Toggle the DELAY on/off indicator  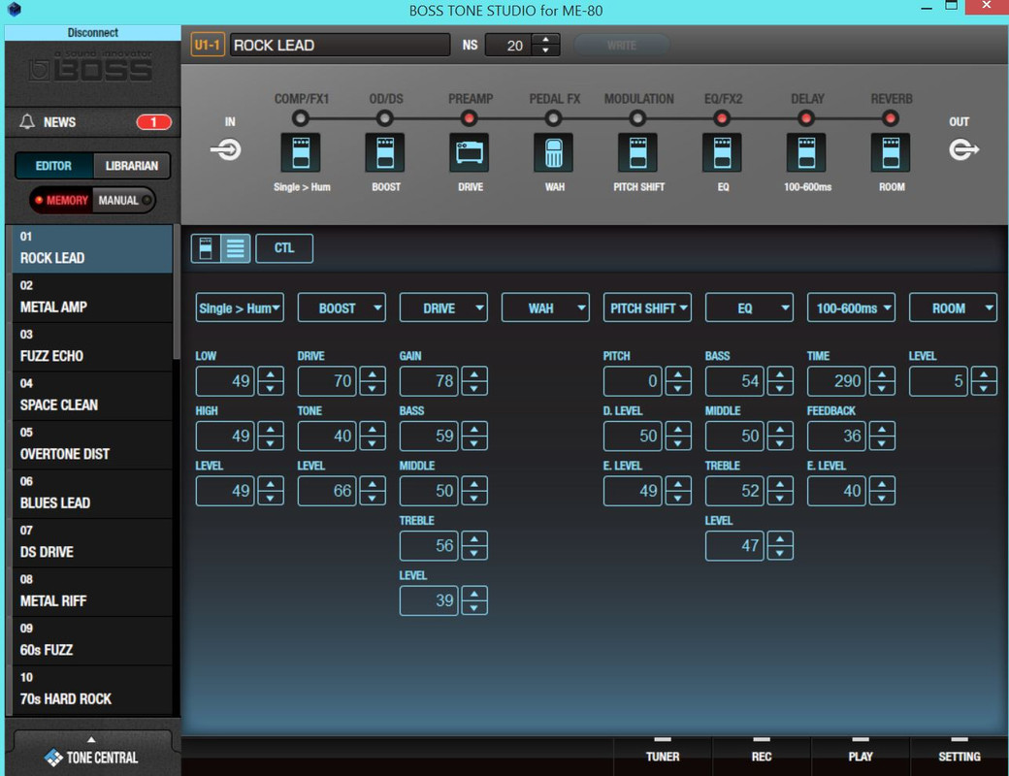coord(806,118)
